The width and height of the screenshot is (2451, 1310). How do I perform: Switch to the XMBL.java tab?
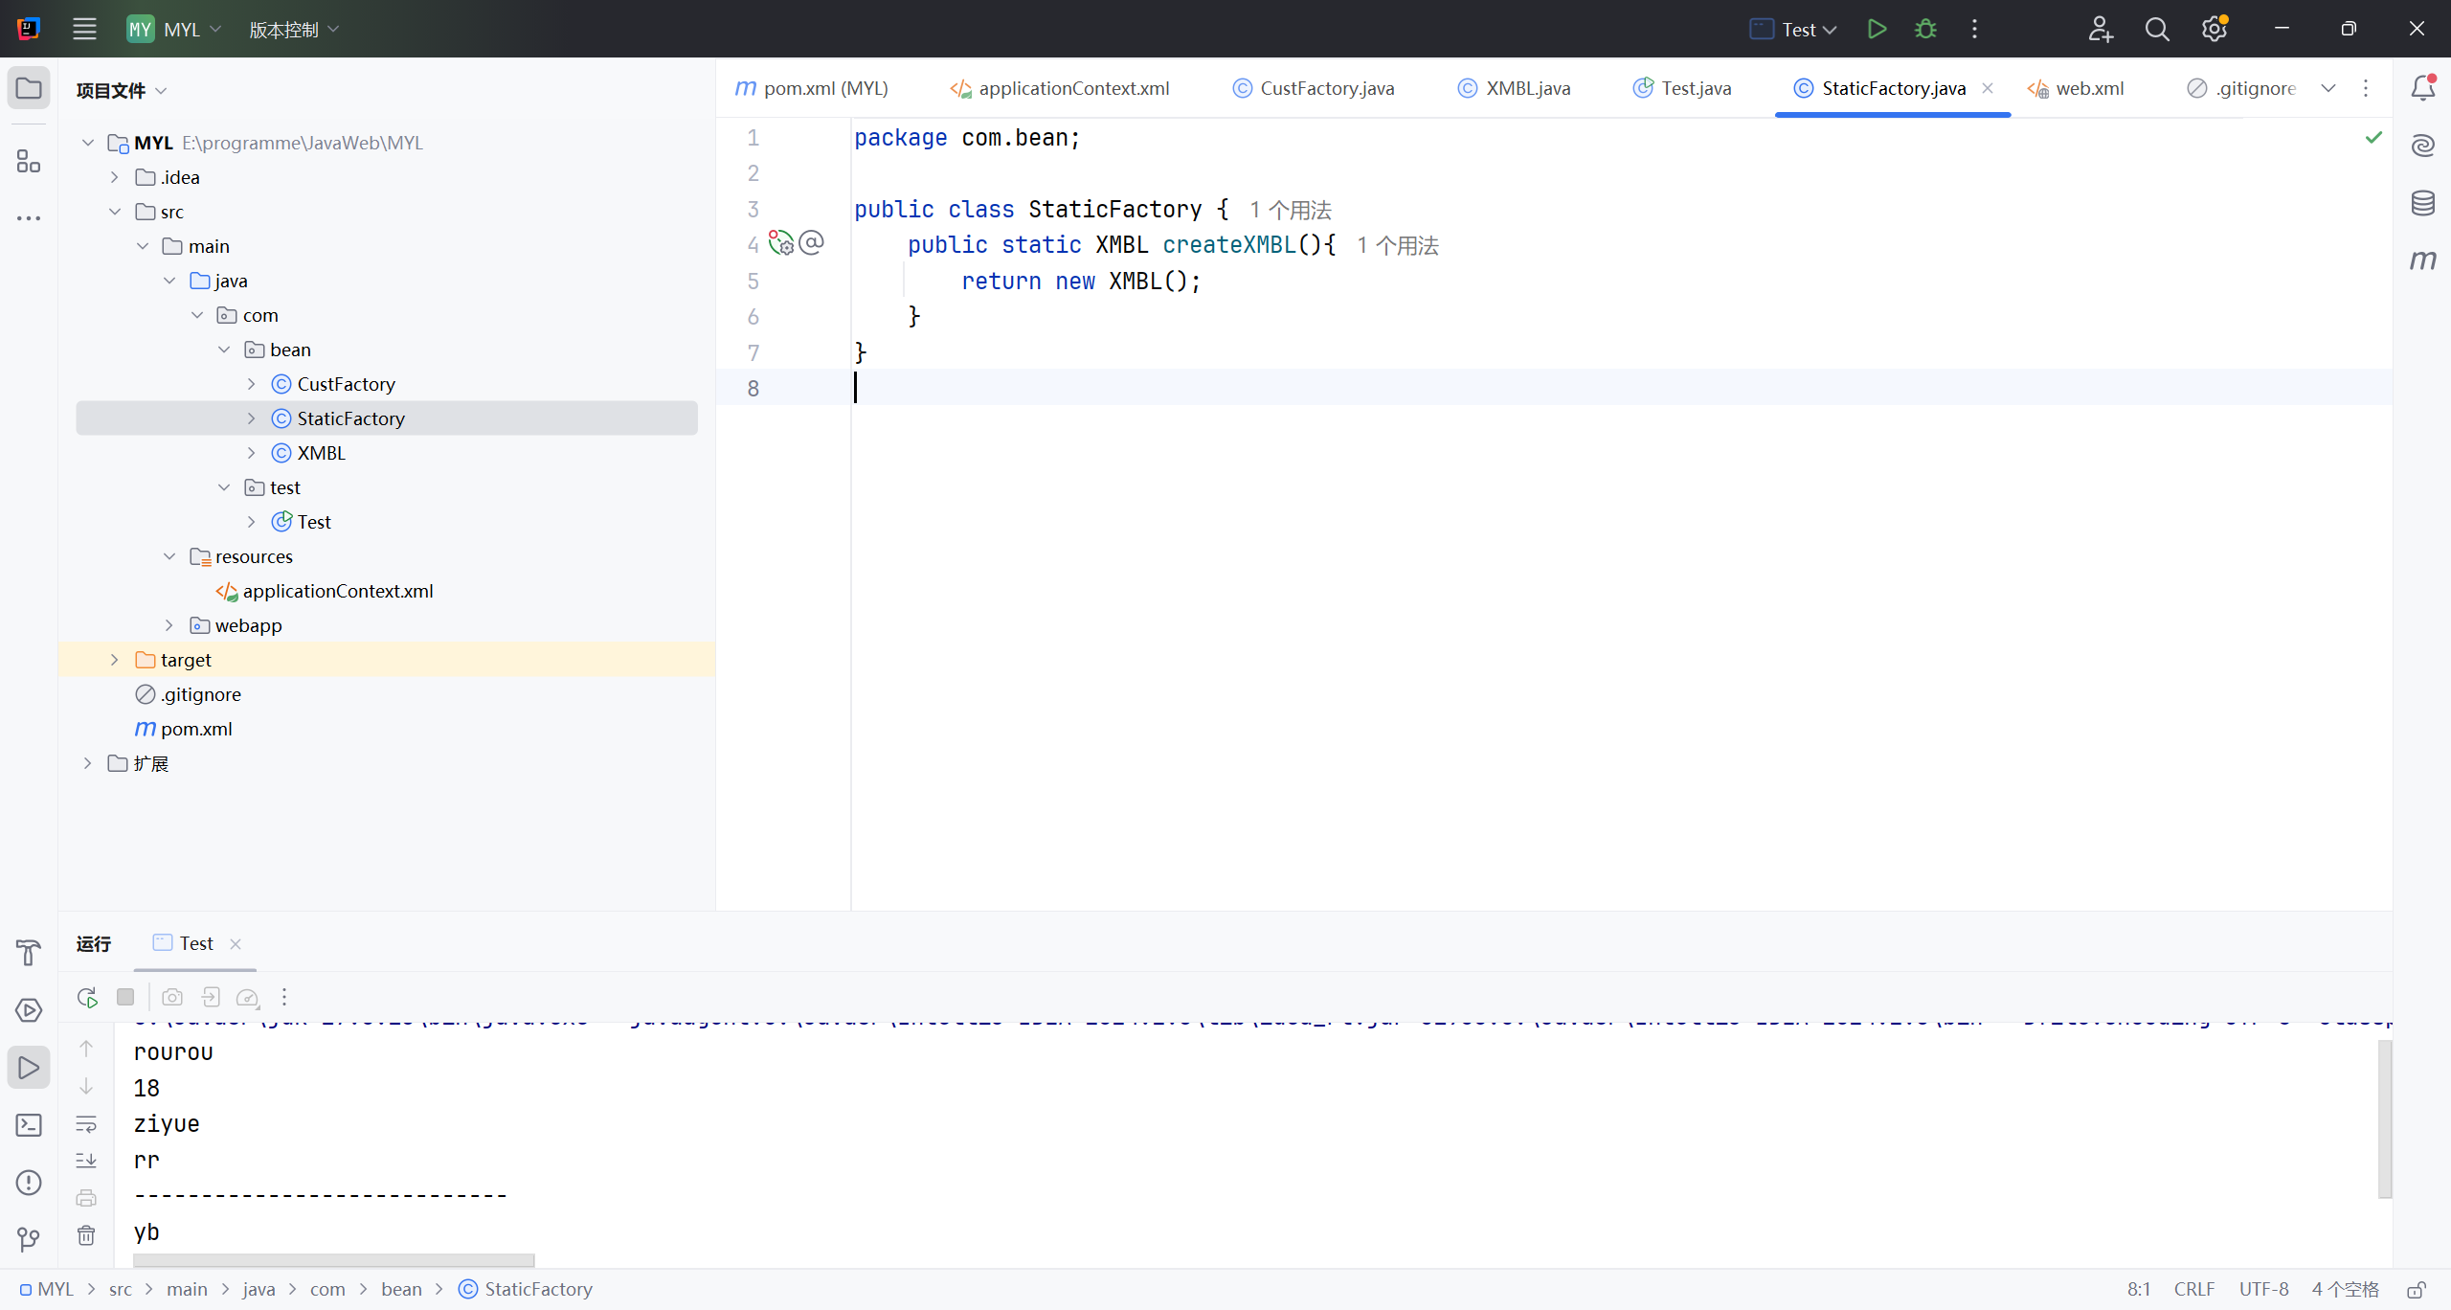[x=1527, y=88]
